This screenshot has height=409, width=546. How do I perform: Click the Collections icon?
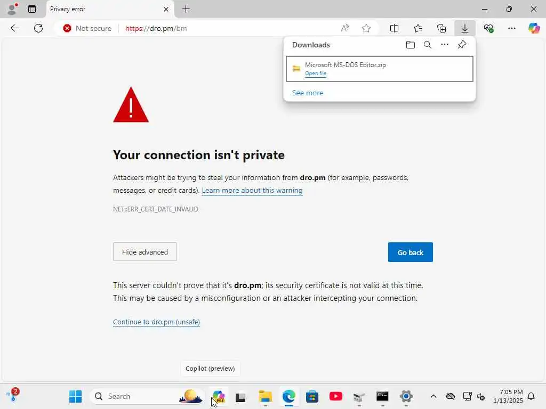tap(441, 28)
